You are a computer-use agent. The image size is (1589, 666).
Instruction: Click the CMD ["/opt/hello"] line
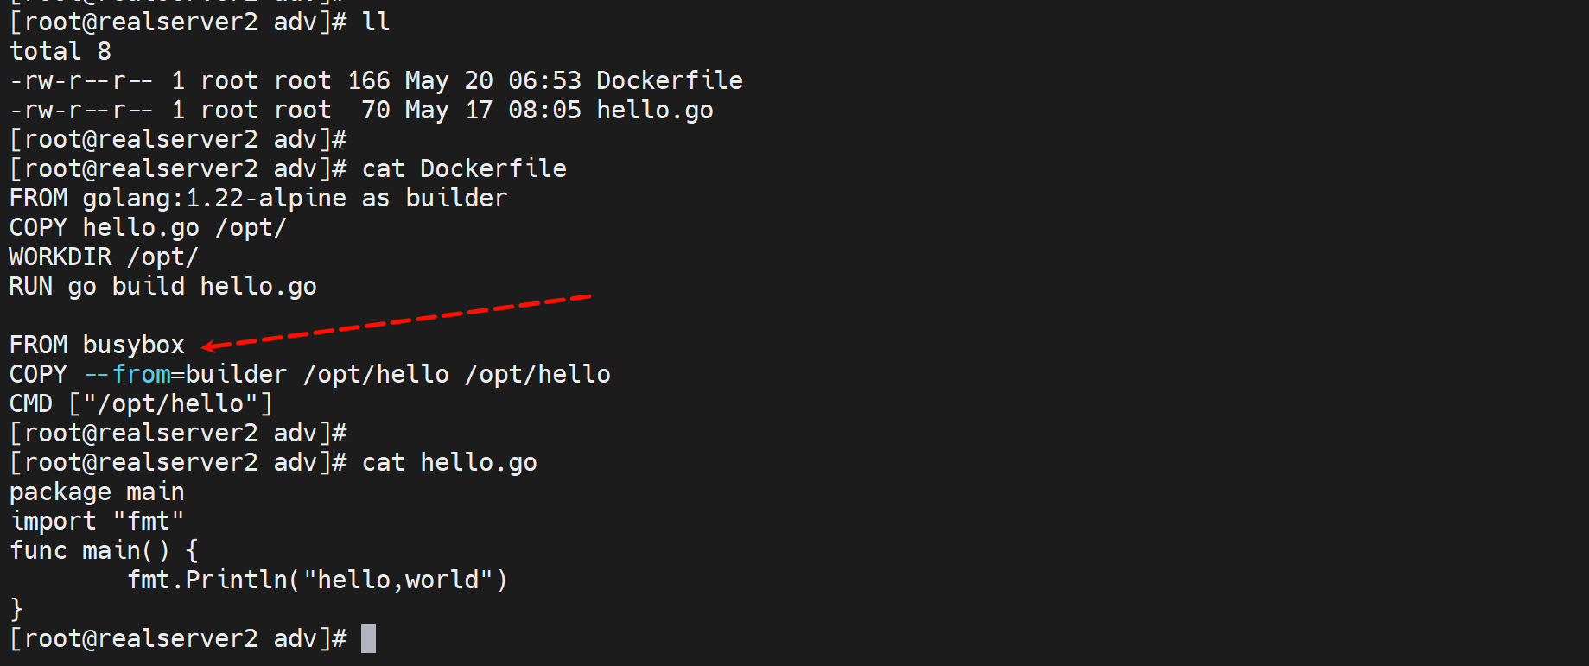click(141, 404)
